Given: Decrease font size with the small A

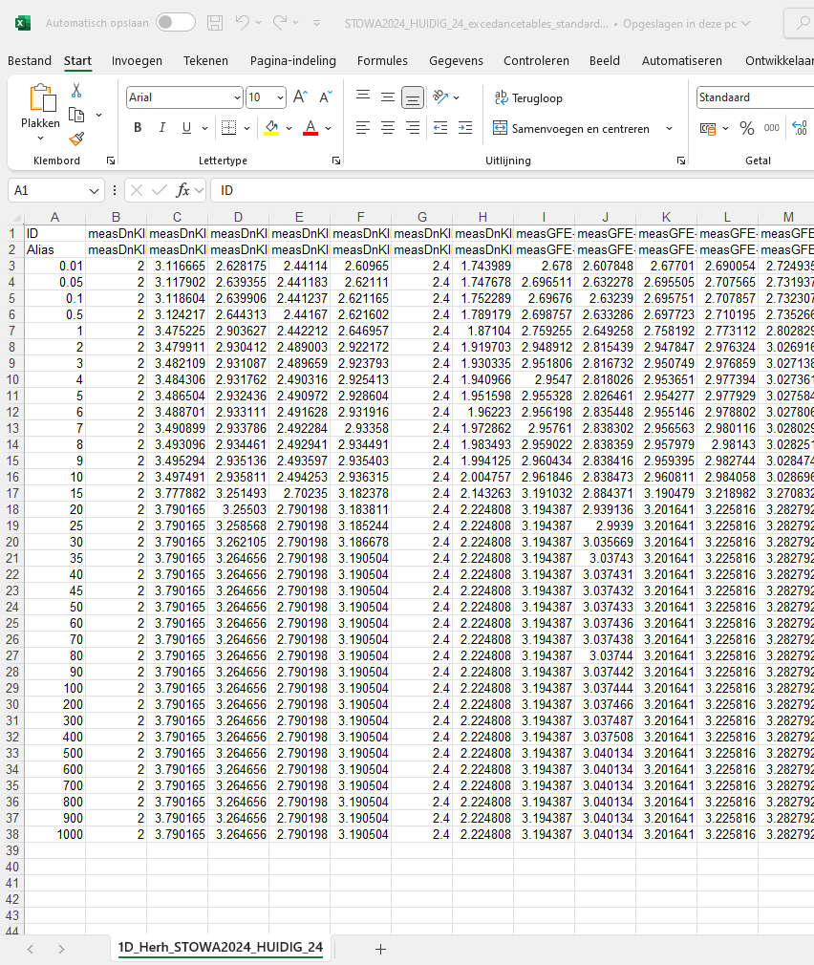Looking at the screenshot, I should [x=326, y=96].
